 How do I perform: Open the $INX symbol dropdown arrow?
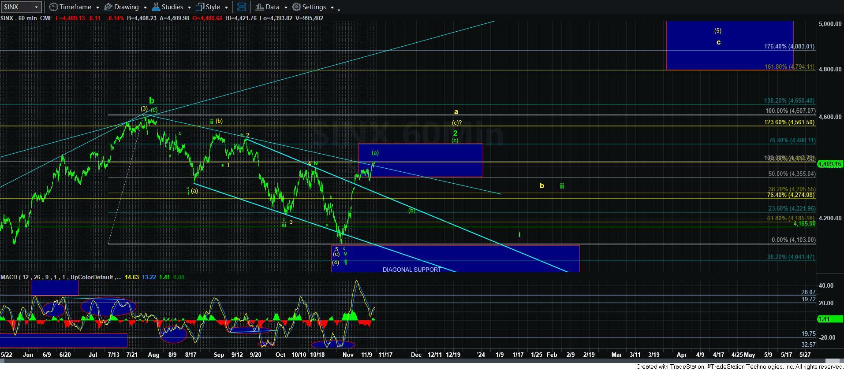[x=36, y=7]
